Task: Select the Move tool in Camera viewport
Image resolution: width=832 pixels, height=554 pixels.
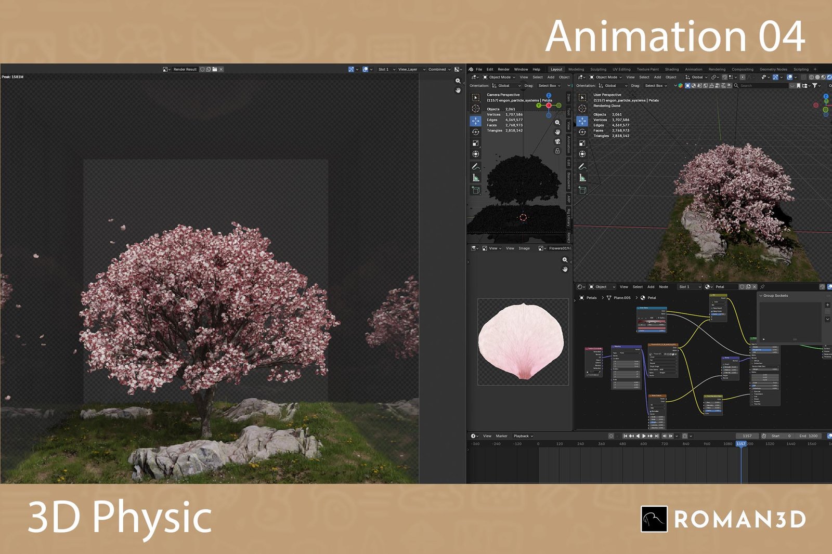Action: pyautogui.click(x=475, y=121)
